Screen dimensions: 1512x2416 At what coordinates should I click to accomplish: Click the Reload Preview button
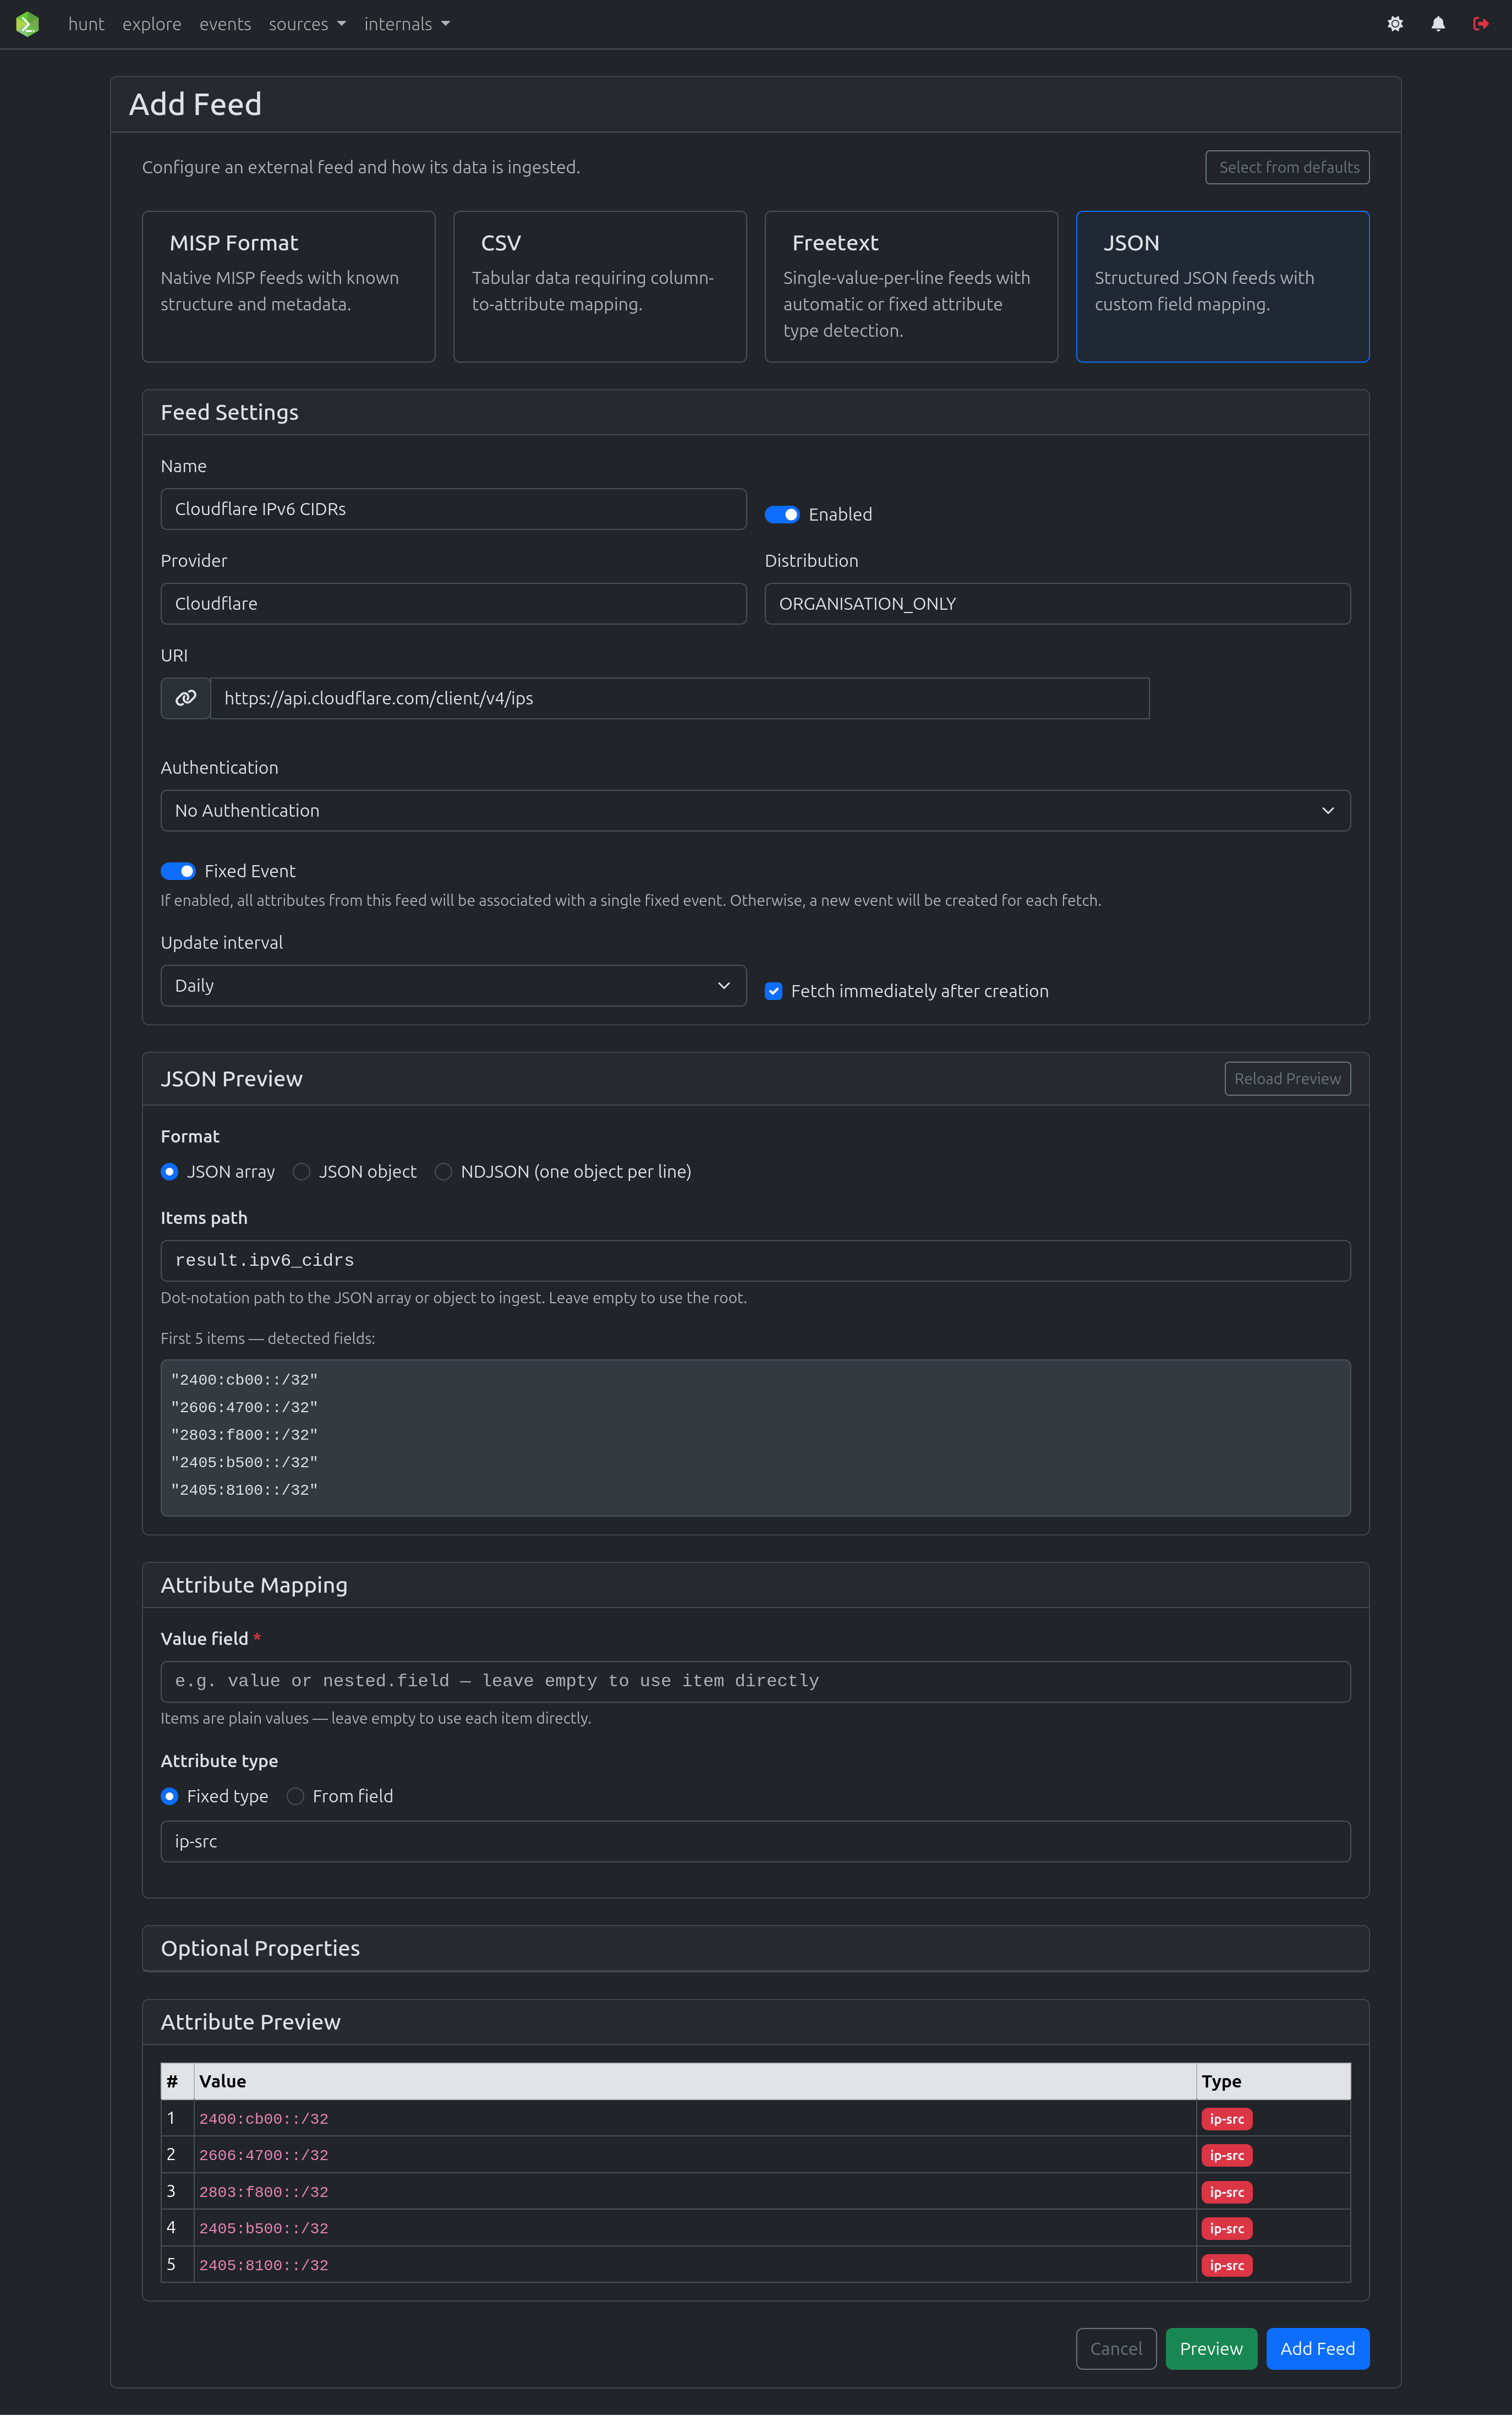tap(1287, 1078)
